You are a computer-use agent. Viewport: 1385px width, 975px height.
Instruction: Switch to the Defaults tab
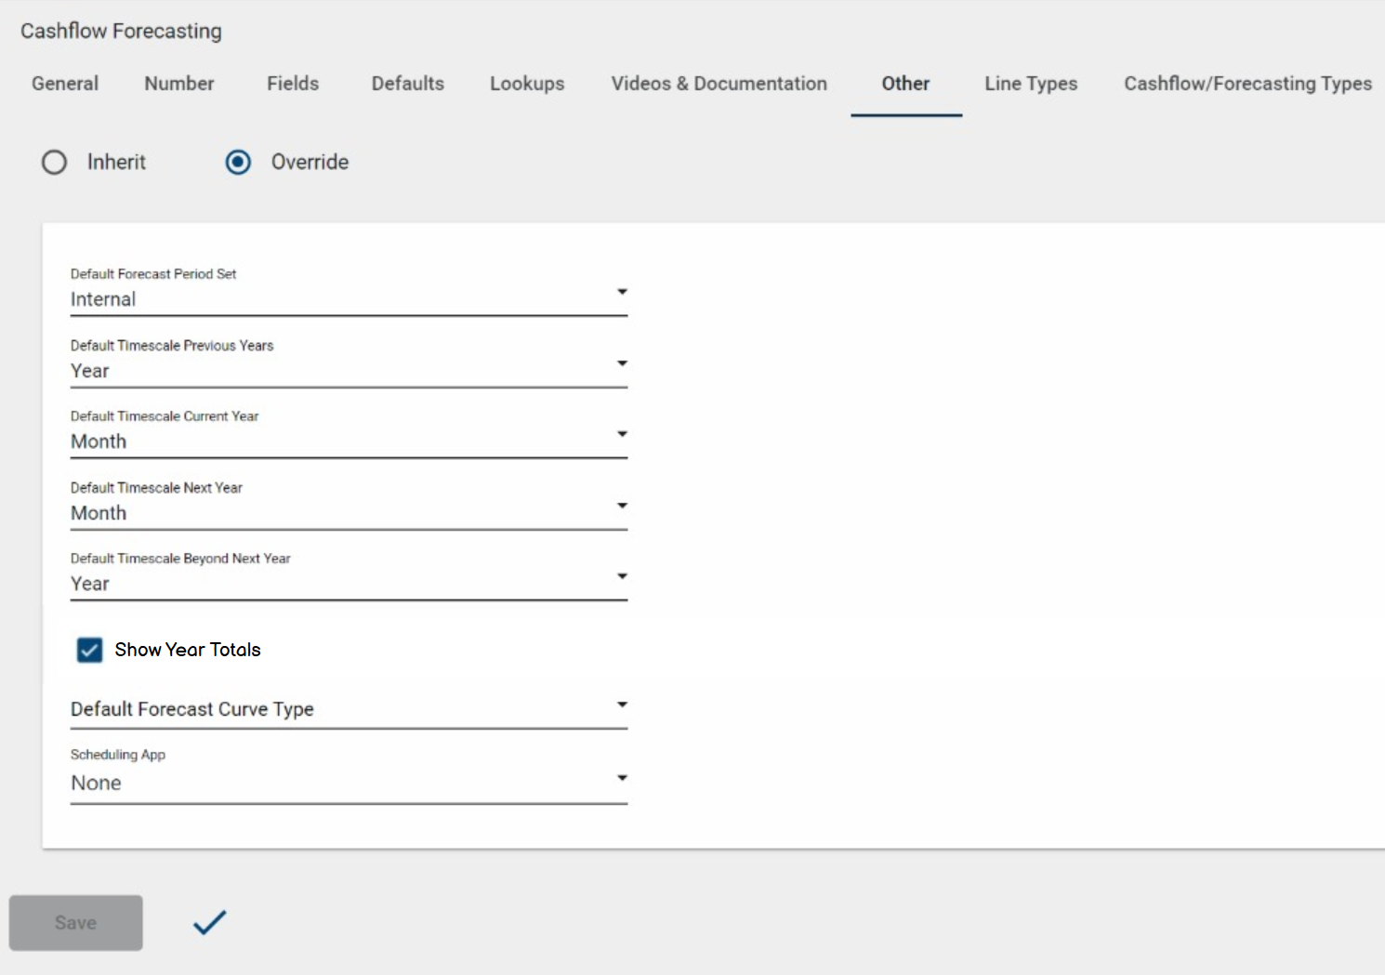[x=408, y=84]
